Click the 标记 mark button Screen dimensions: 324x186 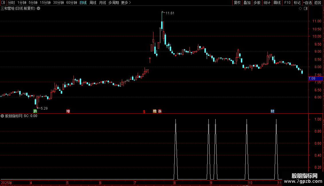(x=297, y=3)
